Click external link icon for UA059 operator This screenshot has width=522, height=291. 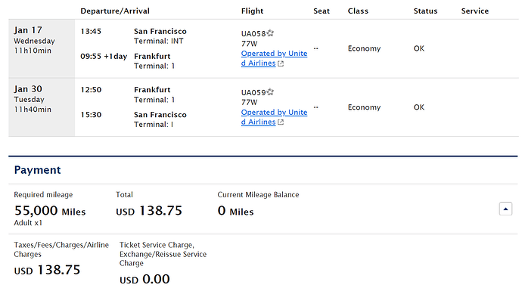[281, 122]
